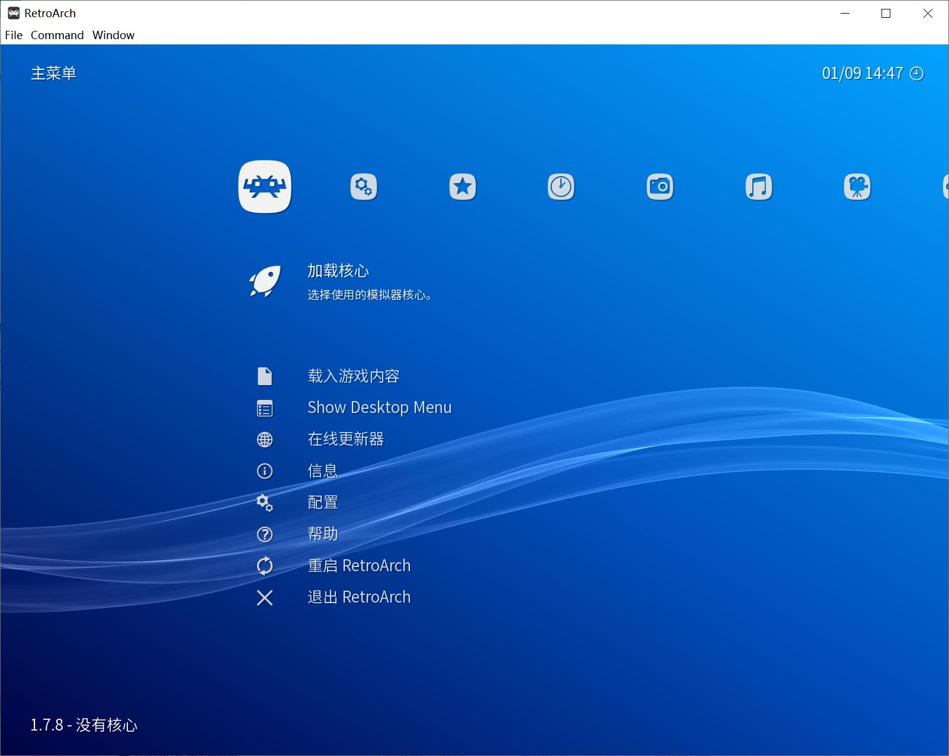Click the clock display showing 01/09 14:47
Screen dimensions: 949x756
pyautogui.click(x=862, y=73)
